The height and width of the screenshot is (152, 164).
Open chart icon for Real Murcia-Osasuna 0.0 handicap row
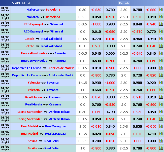[161, 104]
